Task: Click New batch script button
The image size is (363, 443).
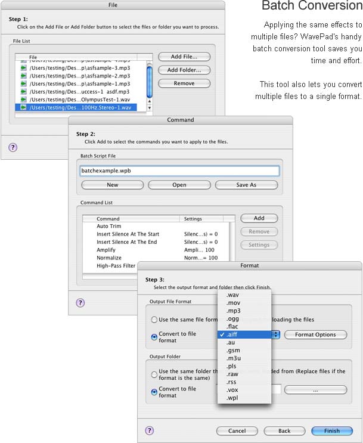Action: pos(113,185)
